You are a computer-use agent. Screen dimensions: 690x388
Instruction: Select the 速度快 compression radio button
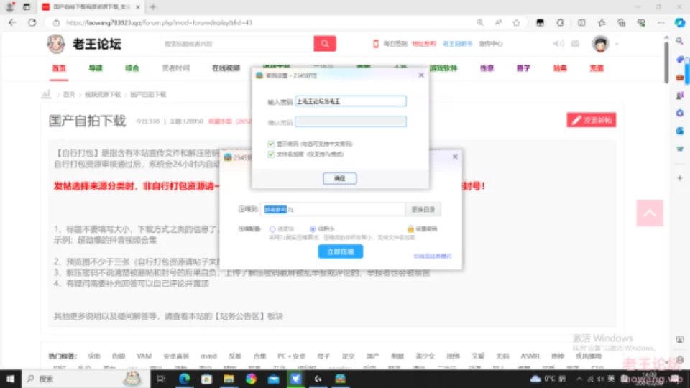(273, 229)
